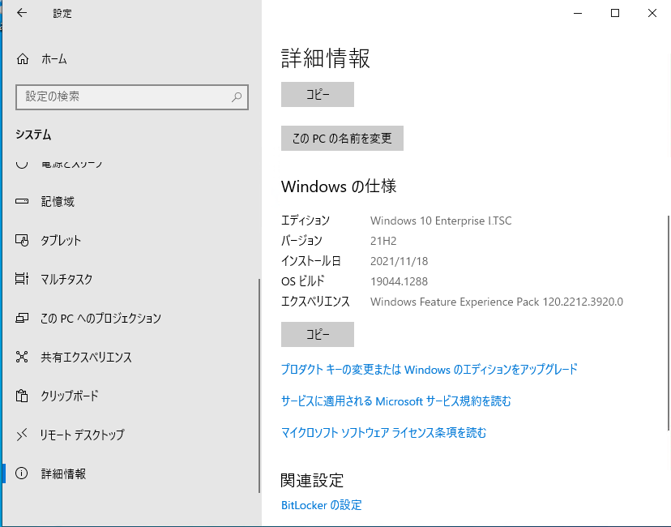This screenshot has width=671, height=527.
Task: Click the 共有エクスペリエンス icon
Action: pos(22,357)
